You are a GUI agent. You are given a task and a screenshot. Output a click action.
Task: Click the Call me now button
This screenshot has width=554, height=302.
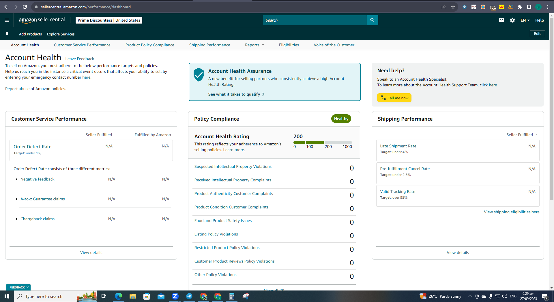tap(394, 98)
